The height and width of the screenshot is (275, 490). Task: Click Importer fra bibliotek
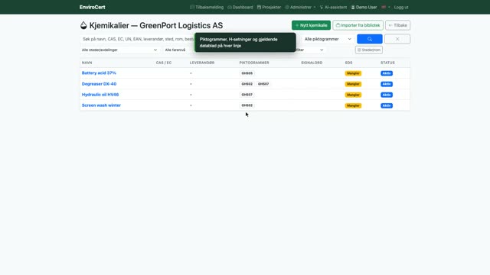coord(358,25)
